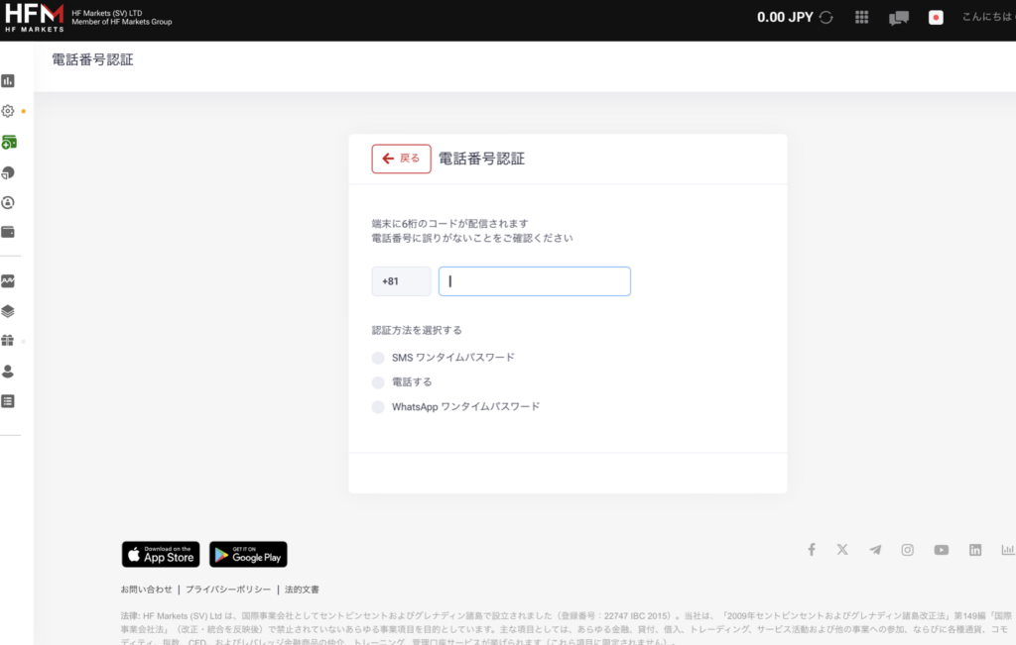Open the Telegram channel
Screen dimensions: 1016x645
[875, 550]
